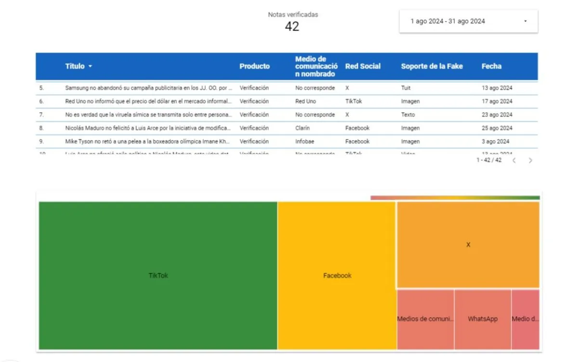Sort table by Red Social column

click(363, 66)
